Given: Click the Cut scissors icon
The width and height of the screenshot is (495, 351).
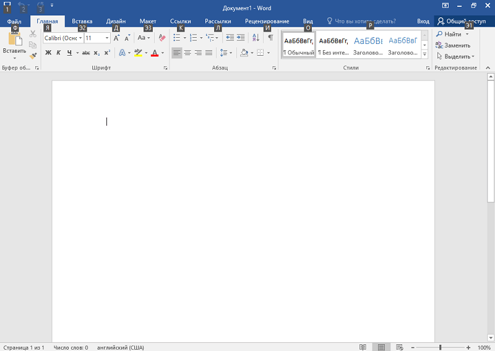Looking at the screenshot, I should (33, 34).
